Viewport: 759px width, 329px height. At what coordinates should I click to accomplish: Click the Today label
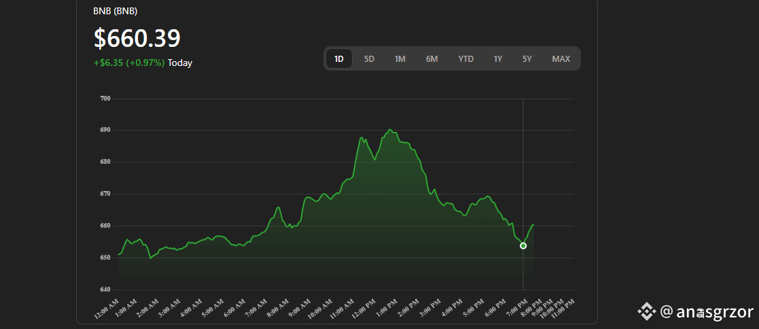pyautogui.click(x=180, y=63)
